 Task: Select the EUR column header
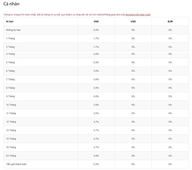coord(170,22)
